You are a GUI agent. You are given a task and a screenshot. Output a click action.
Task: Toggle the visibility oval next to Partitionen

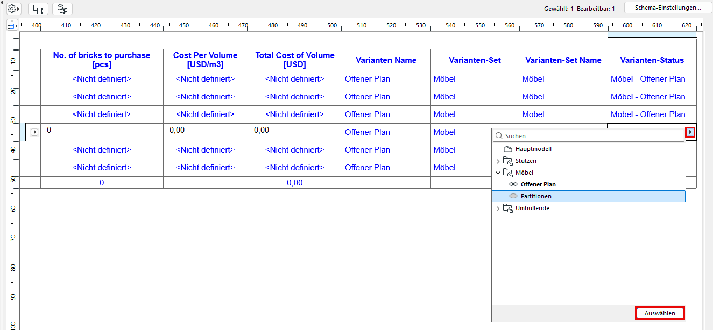coord(513,196)
